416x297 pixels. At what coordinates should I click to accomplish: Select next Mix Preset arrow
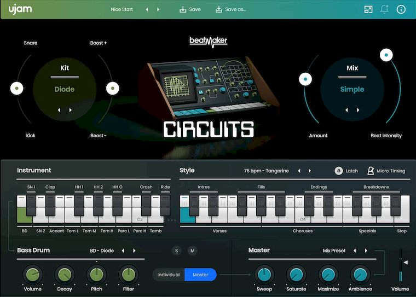click(x=366, y=251)
